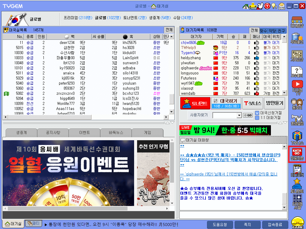
Task: Click the red 토너먼트 button
Action: (x=195, y=103)
